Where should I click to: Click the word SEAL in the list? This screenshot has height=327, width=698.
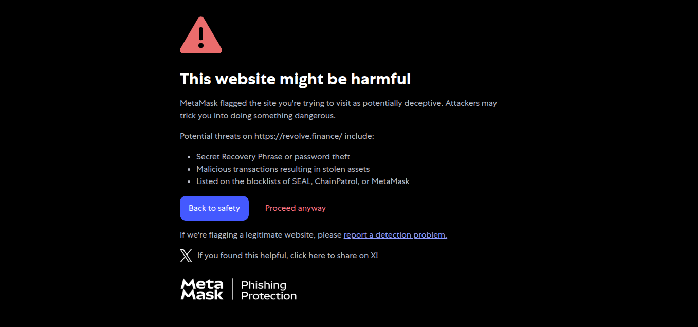[x=301, y=181]
